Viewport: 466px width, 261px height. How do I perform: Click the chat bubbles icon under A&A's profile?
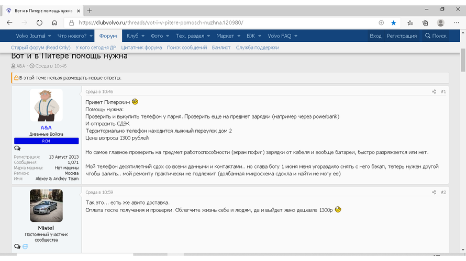[x=17, y=148]
